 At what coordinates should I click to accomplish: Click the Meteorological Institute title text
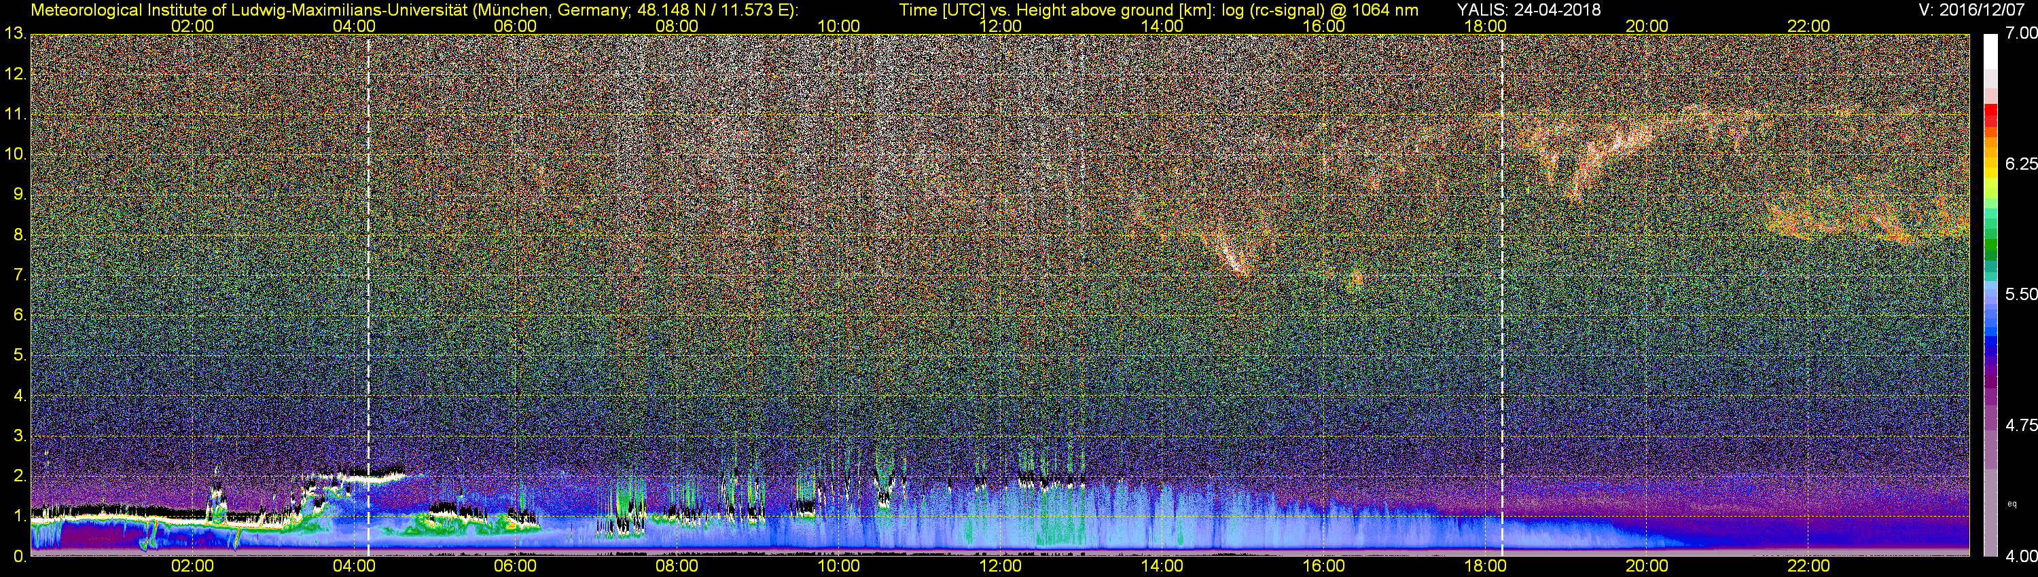point(414,10)
